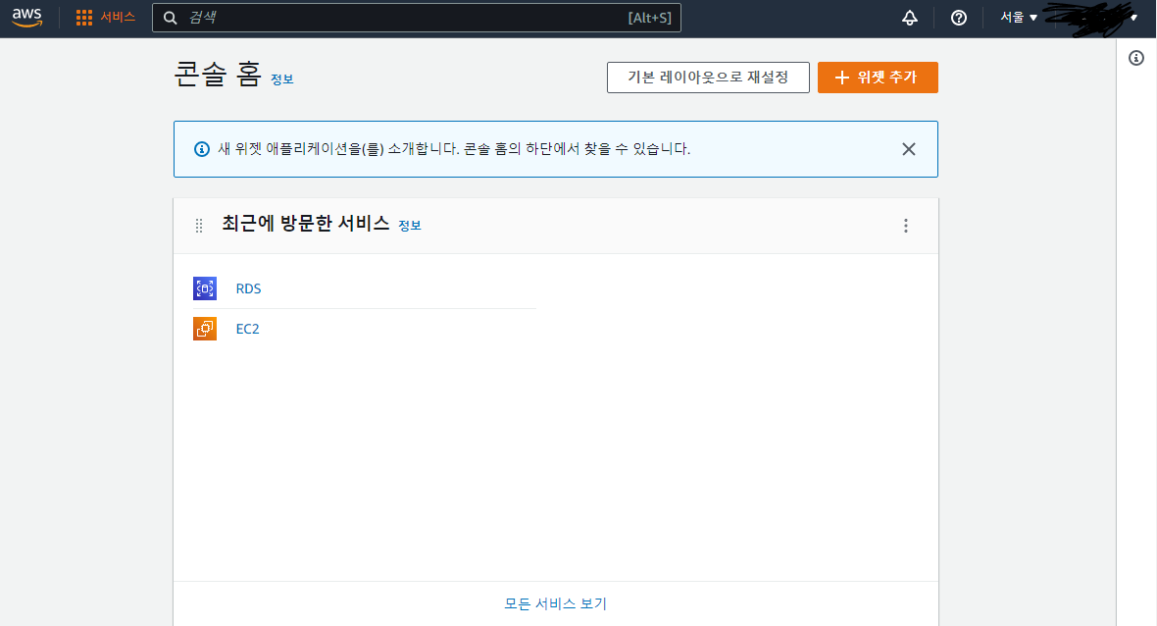Expand the 서울 region dropdown
Image resolution: width=1157 pixels, height=626 pixels.
pos(1019,18)
